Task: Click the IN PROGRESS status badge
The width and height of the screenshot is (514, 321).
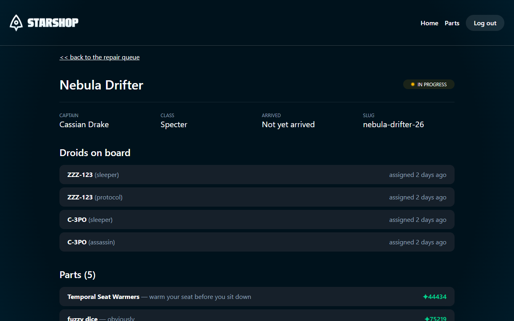Action: (429, 84)
